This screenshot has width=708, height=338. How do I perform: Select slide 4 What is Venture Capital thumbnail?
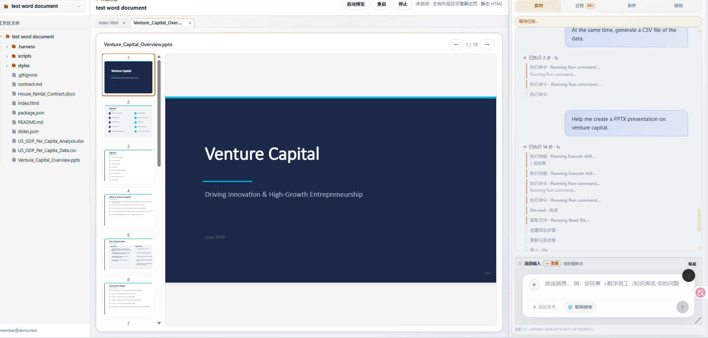coord(128,208)
